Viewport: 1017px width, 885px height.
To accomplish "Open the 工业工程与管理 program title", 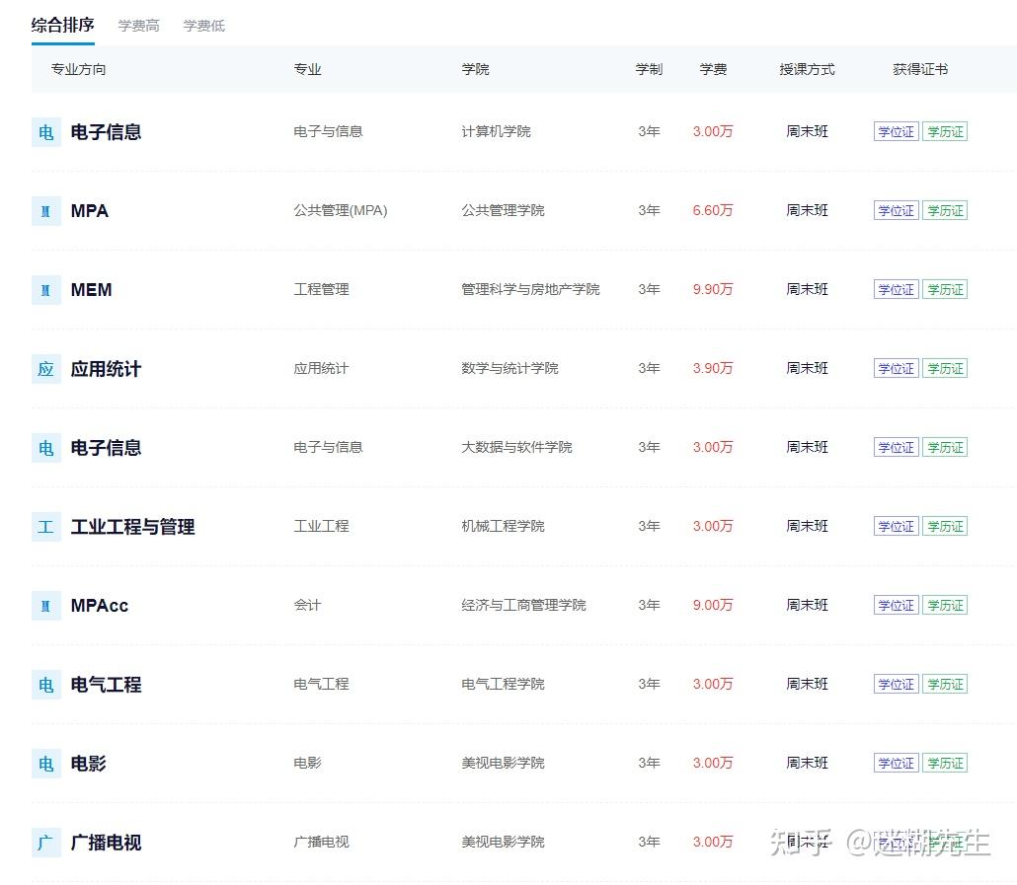I will click(x=132, y=527).
